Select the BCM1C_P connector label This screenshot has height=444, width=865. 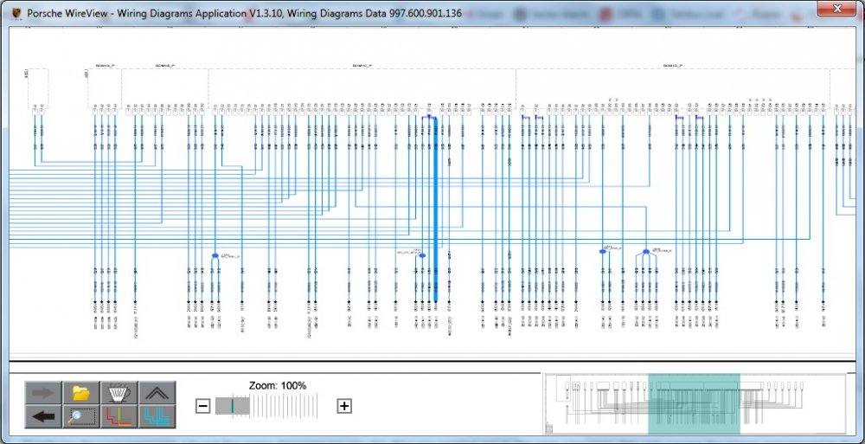362,65
